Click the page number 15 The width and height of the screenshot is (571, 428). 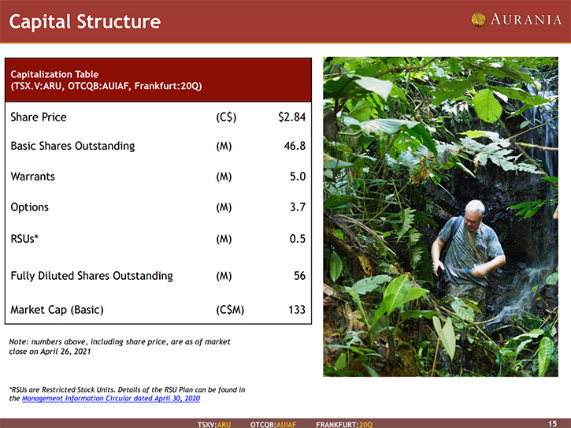(x=552, y=423)
